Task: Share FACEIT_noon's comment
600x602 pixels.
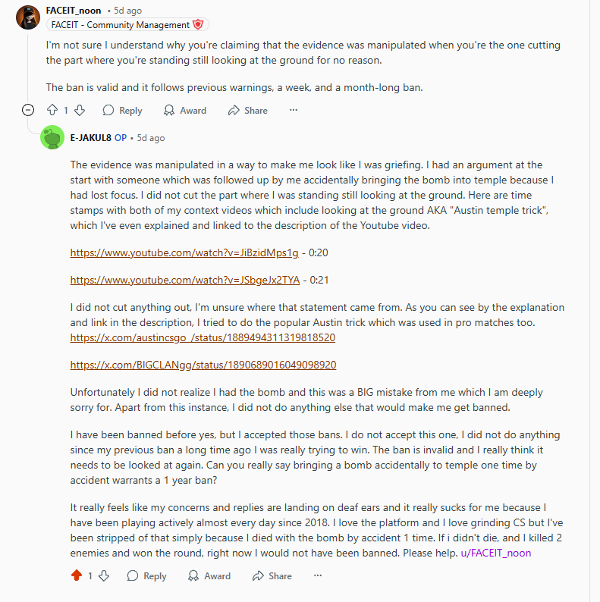Action: (248, 110)
